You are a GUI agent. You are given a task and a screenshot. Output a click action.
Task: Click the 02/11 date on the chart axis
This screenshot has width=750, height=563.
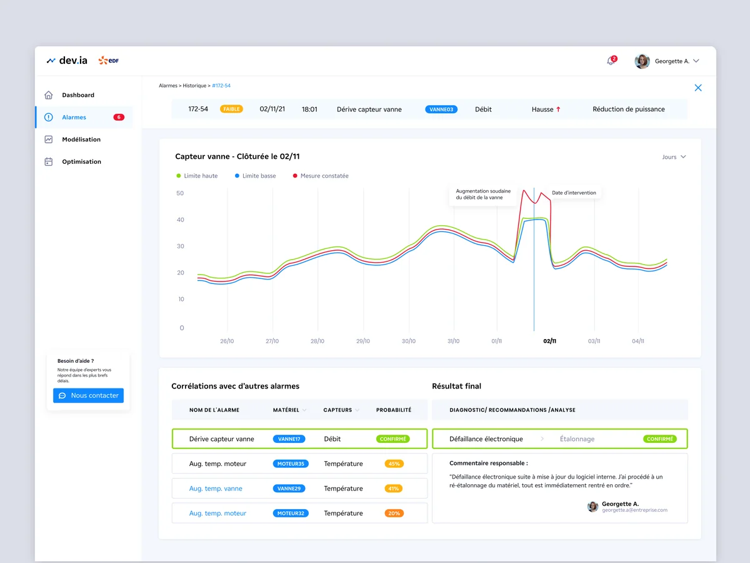(549, 341)
